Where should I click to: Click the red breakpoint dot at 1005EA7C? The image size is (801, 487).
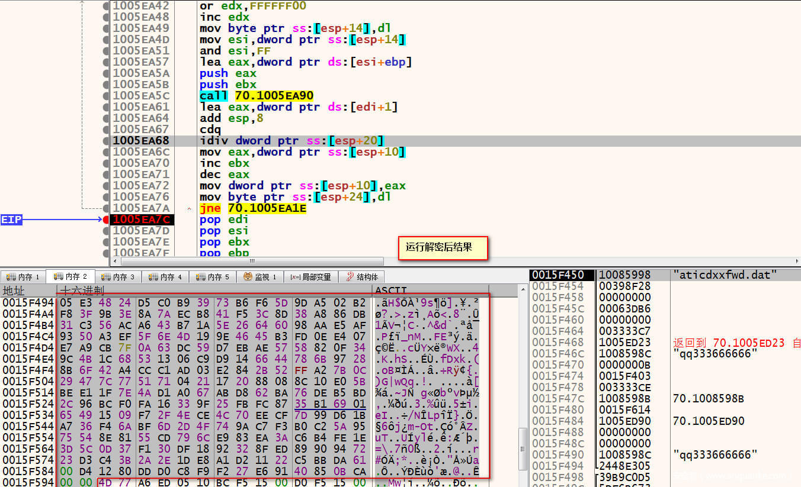coord(106,220)
